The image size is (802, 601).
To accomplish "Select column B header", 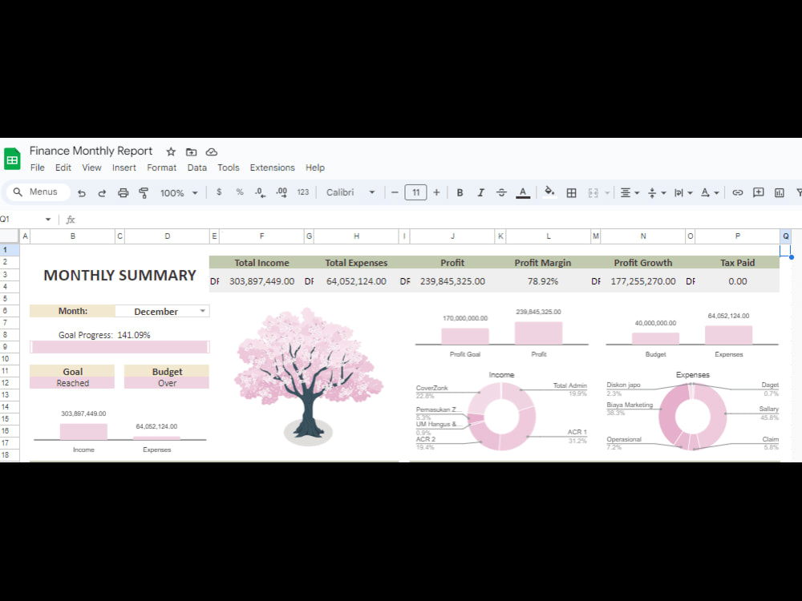I will [x=73, y=236].
